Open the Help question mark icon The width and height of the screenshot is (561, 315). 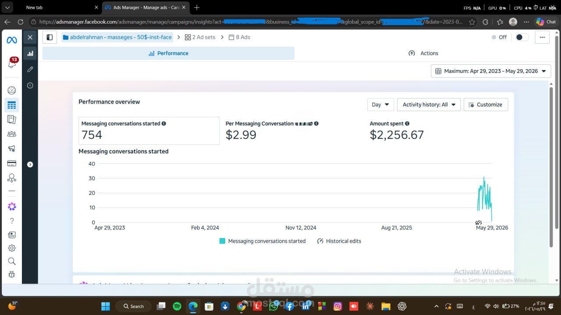(x=12, y=220)
